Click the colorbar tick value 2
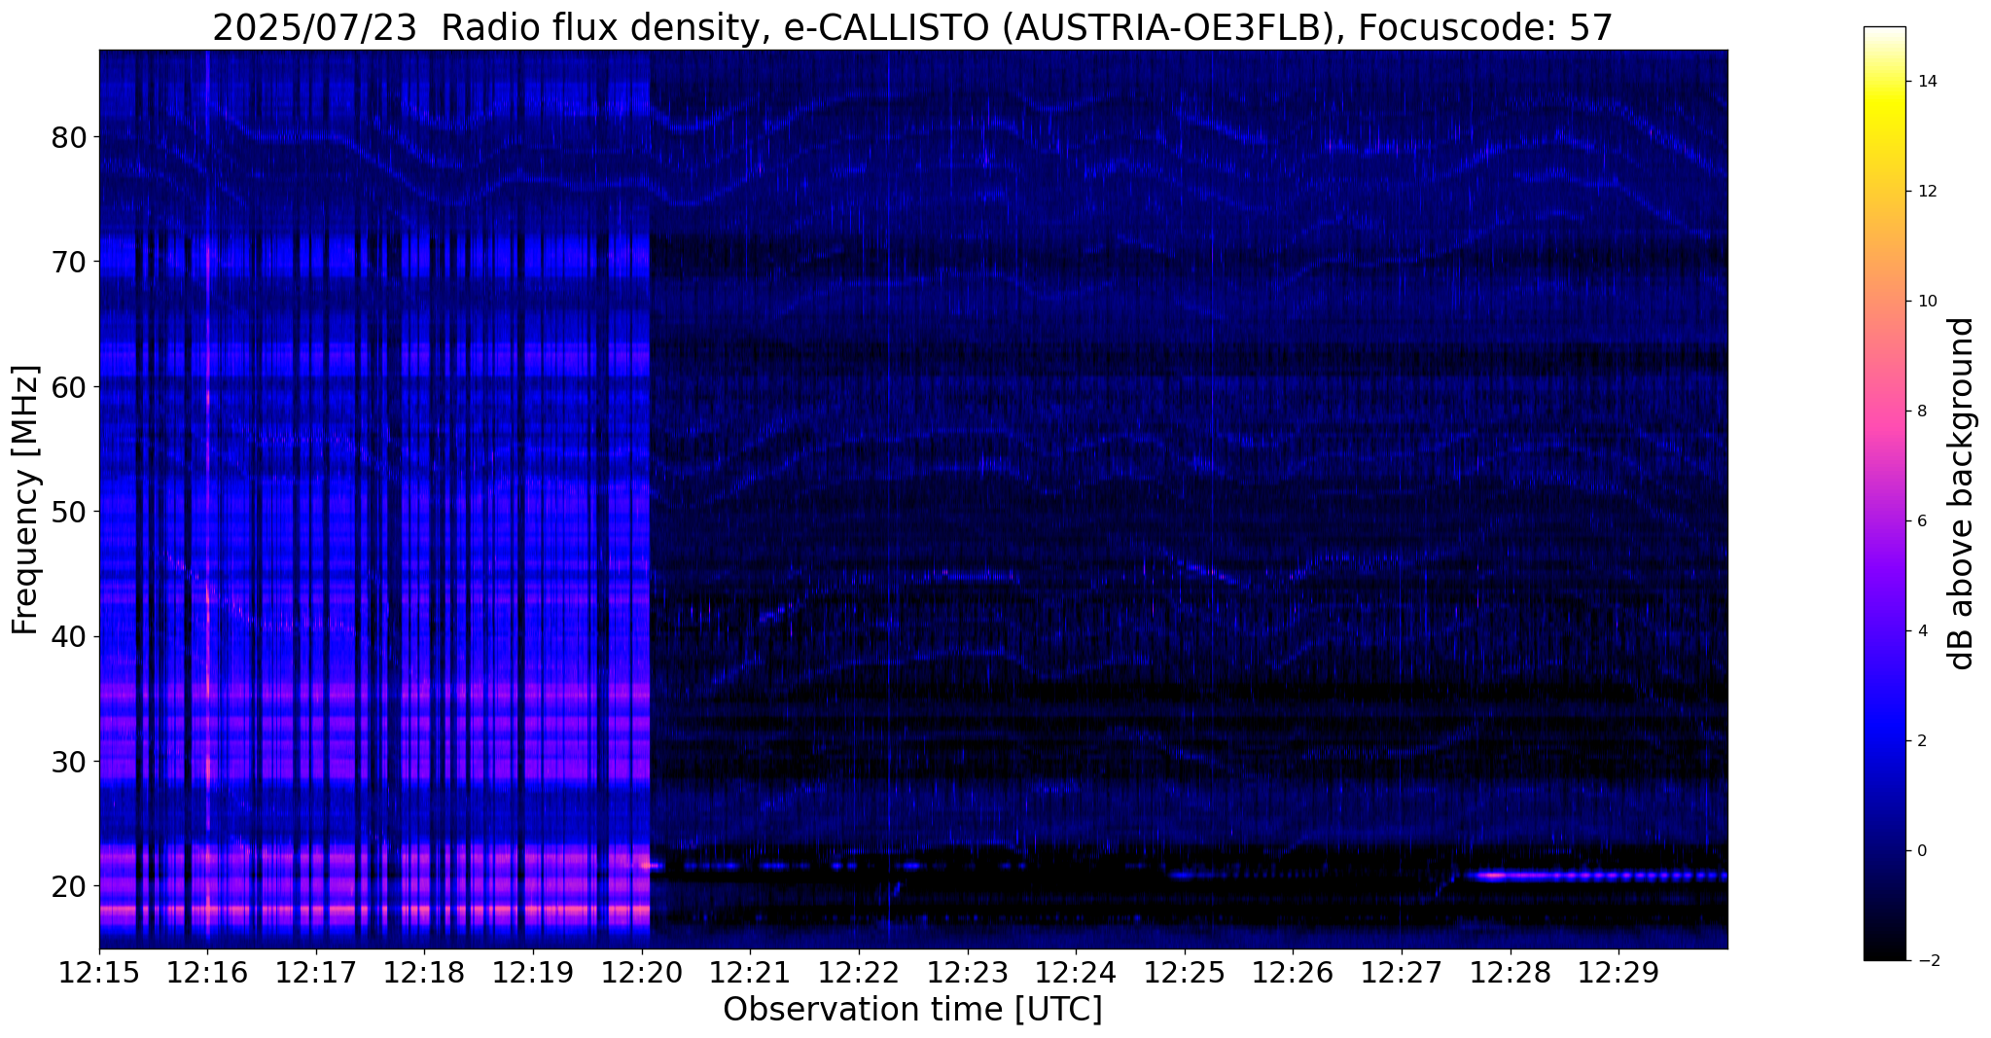This screenshot has height=1038, width=1991. (x=1921, y=741)
